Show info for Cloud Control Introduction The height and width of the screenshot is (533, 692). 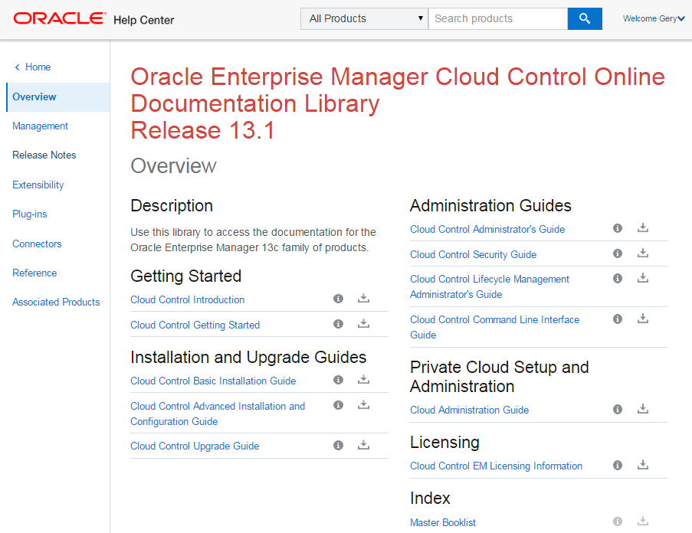tap(338, 299)
